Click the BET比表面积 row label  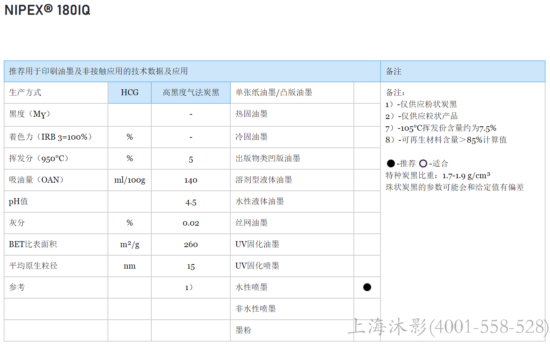click(x=33, y=244)
